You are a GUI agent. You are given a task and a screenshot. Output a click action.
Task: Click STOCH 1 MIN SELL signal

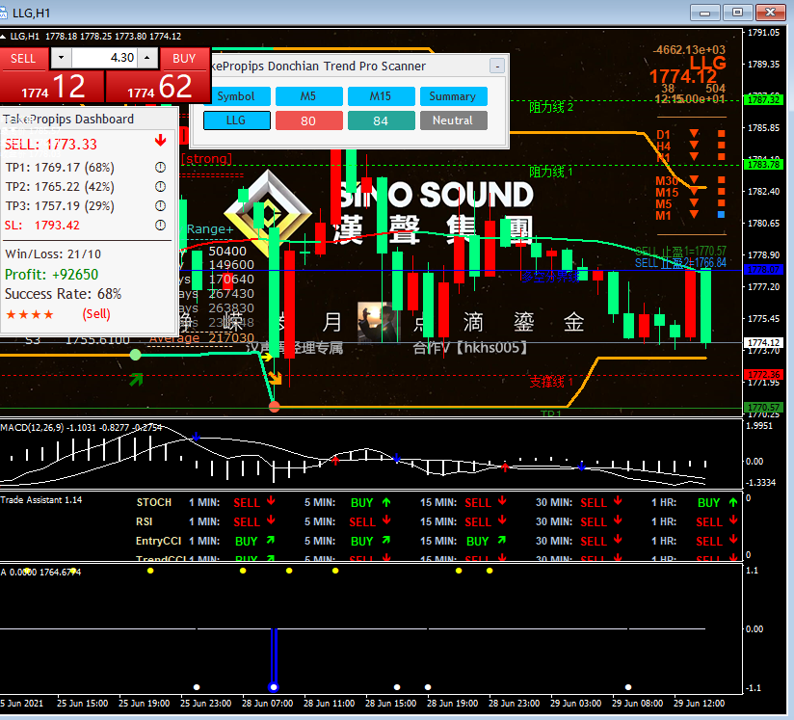[247, 502]
